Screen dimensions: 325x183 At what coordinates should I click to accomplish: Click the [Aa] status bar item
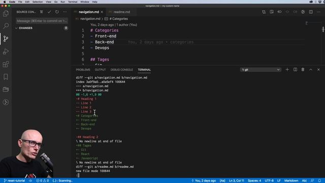(x=222, y=180)
